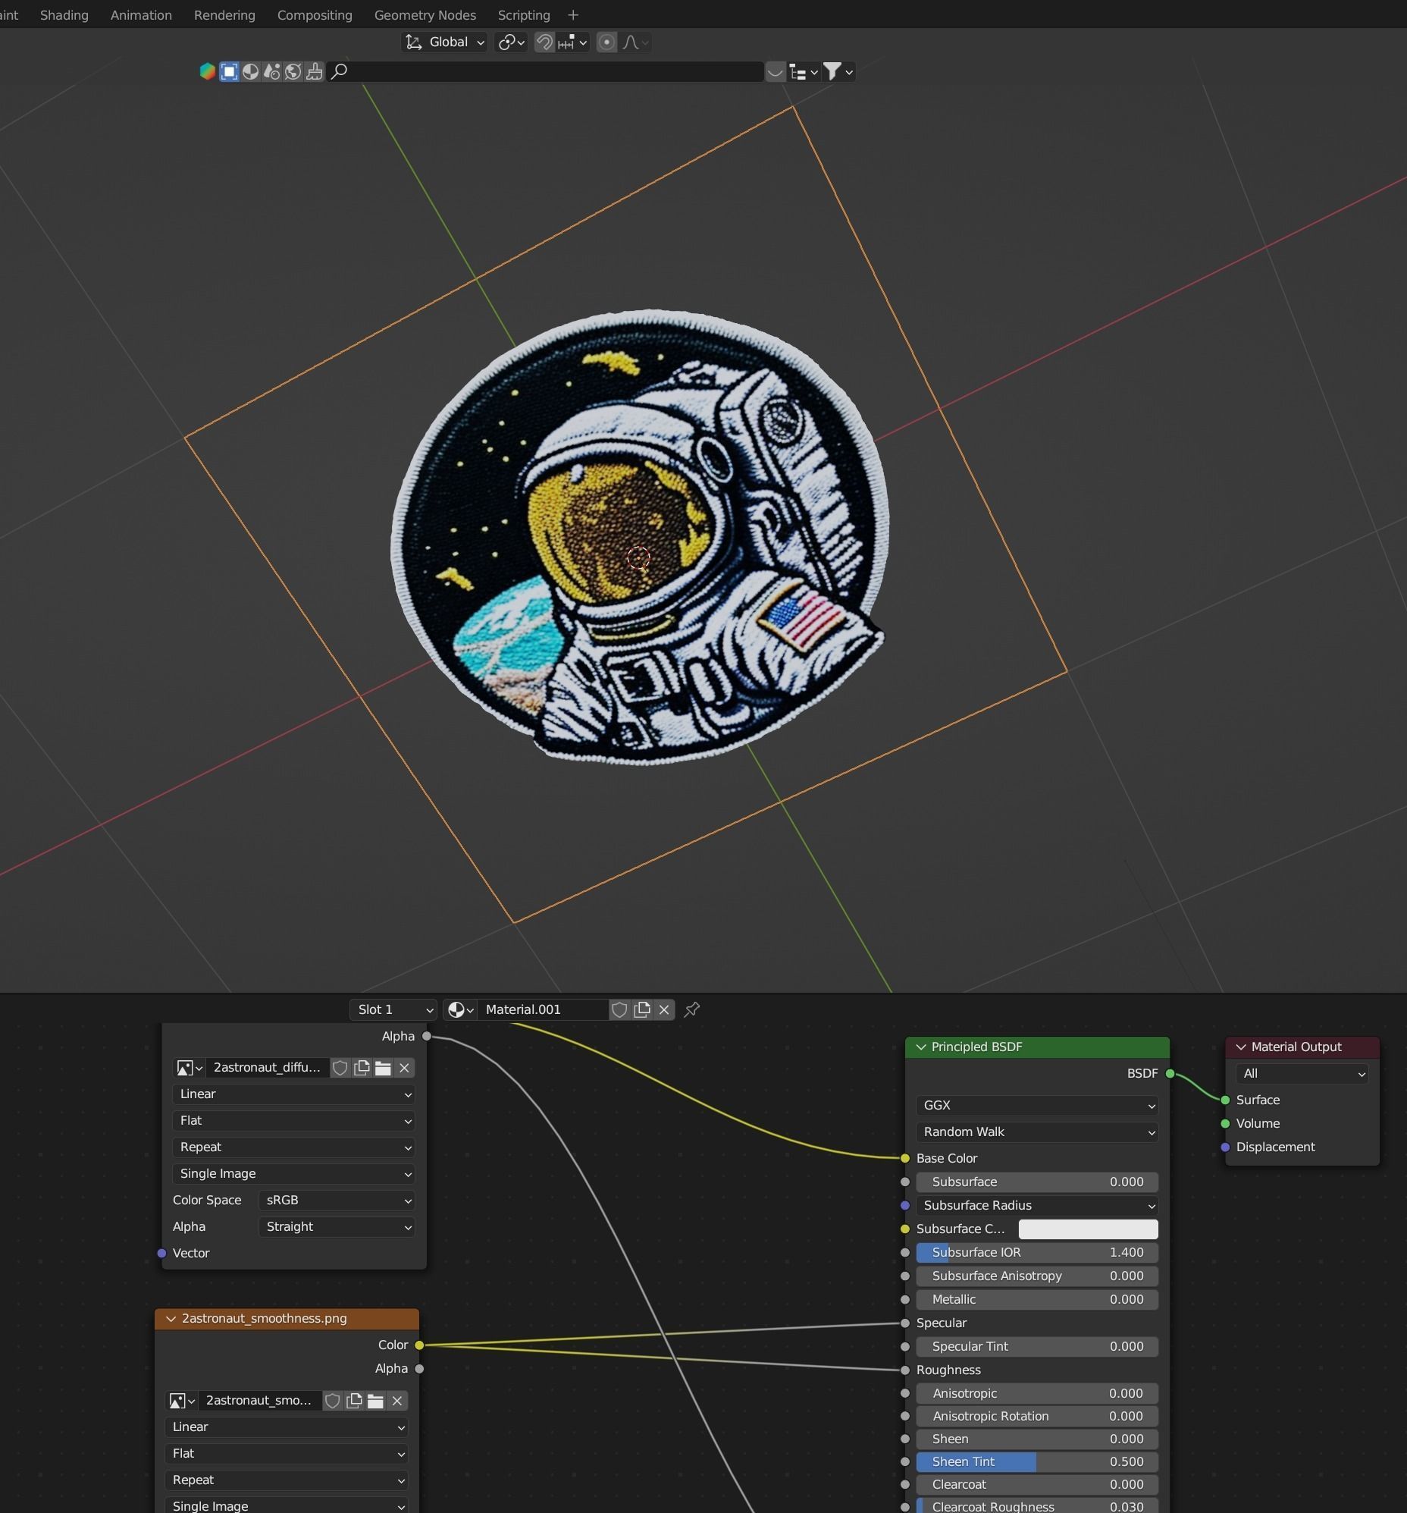Viewport: 1407px width, 1513px height.
Task: Switch to Rendering workspace tab
Action: pos(224,15)
